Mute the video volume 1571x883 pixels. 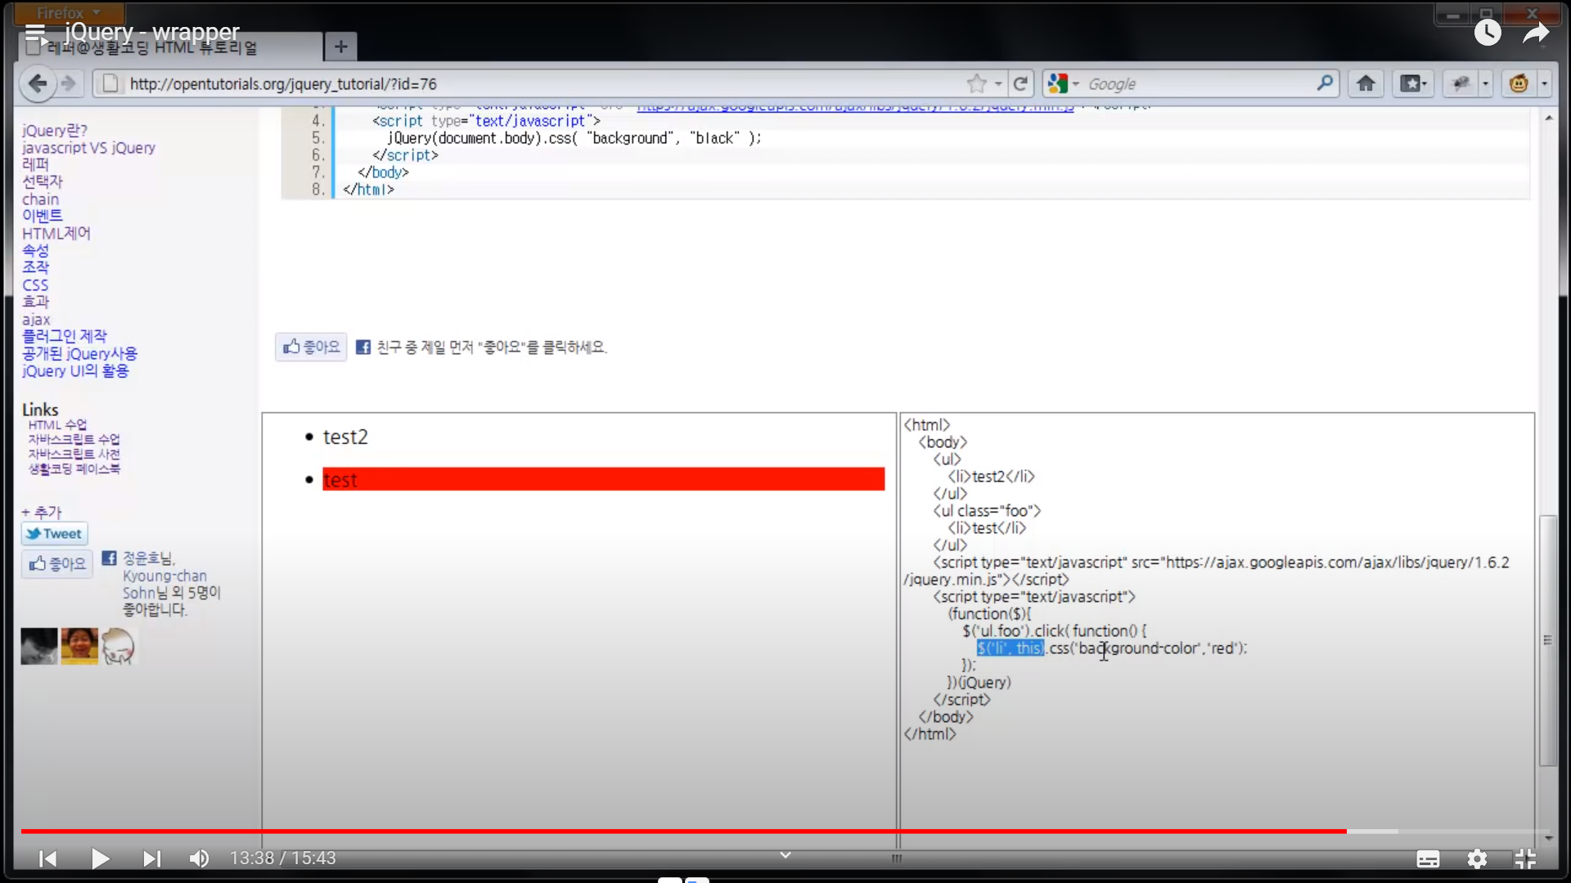199,858
